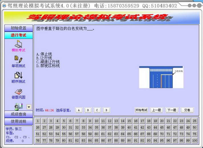
Task: Click option text C.减速让行线
Action: pyautogui.click(x=48, y=62)
